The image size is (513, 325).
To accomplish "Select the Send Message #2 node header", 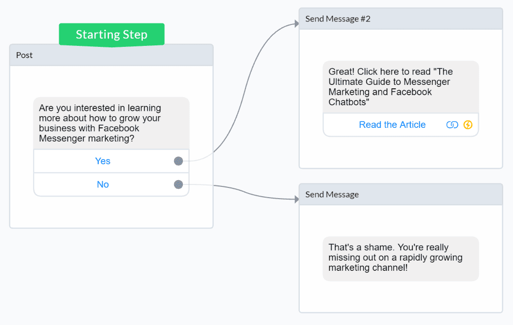I will click(x=401, y=19).
